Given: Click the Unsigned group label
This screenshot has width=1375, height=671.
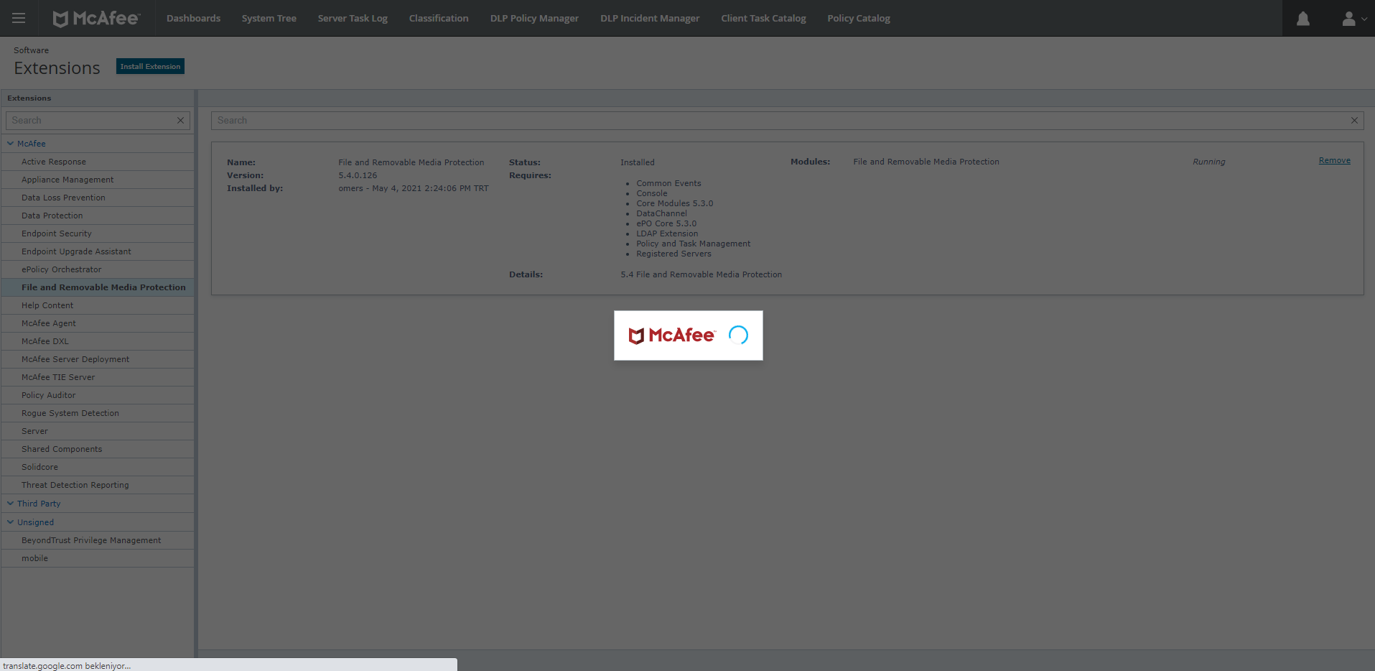Looking at the screenshot, I should coord(35,522).
